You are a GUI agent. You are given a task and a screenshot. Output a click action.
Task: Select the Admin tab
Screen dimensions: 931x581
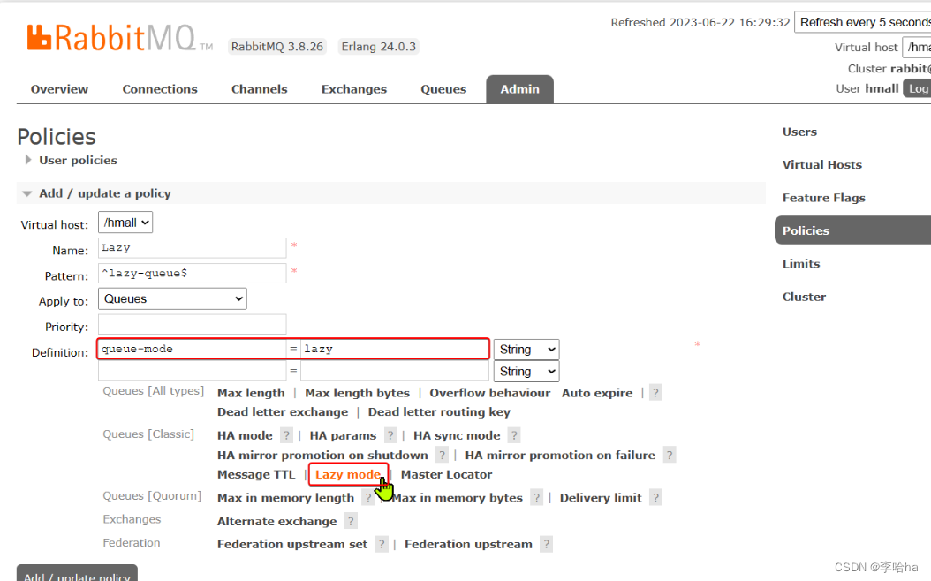click(x=519, y=89)
